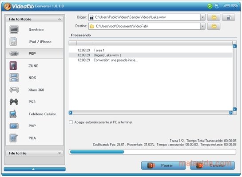
Task: Click the log scroll right arrow
Action: coord(231,113)
